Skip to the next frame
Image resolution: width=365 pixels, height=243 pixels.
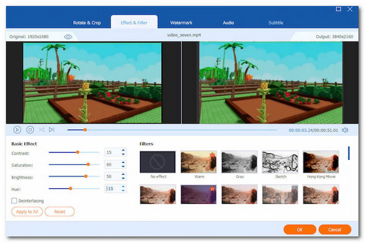coord(52,129)
